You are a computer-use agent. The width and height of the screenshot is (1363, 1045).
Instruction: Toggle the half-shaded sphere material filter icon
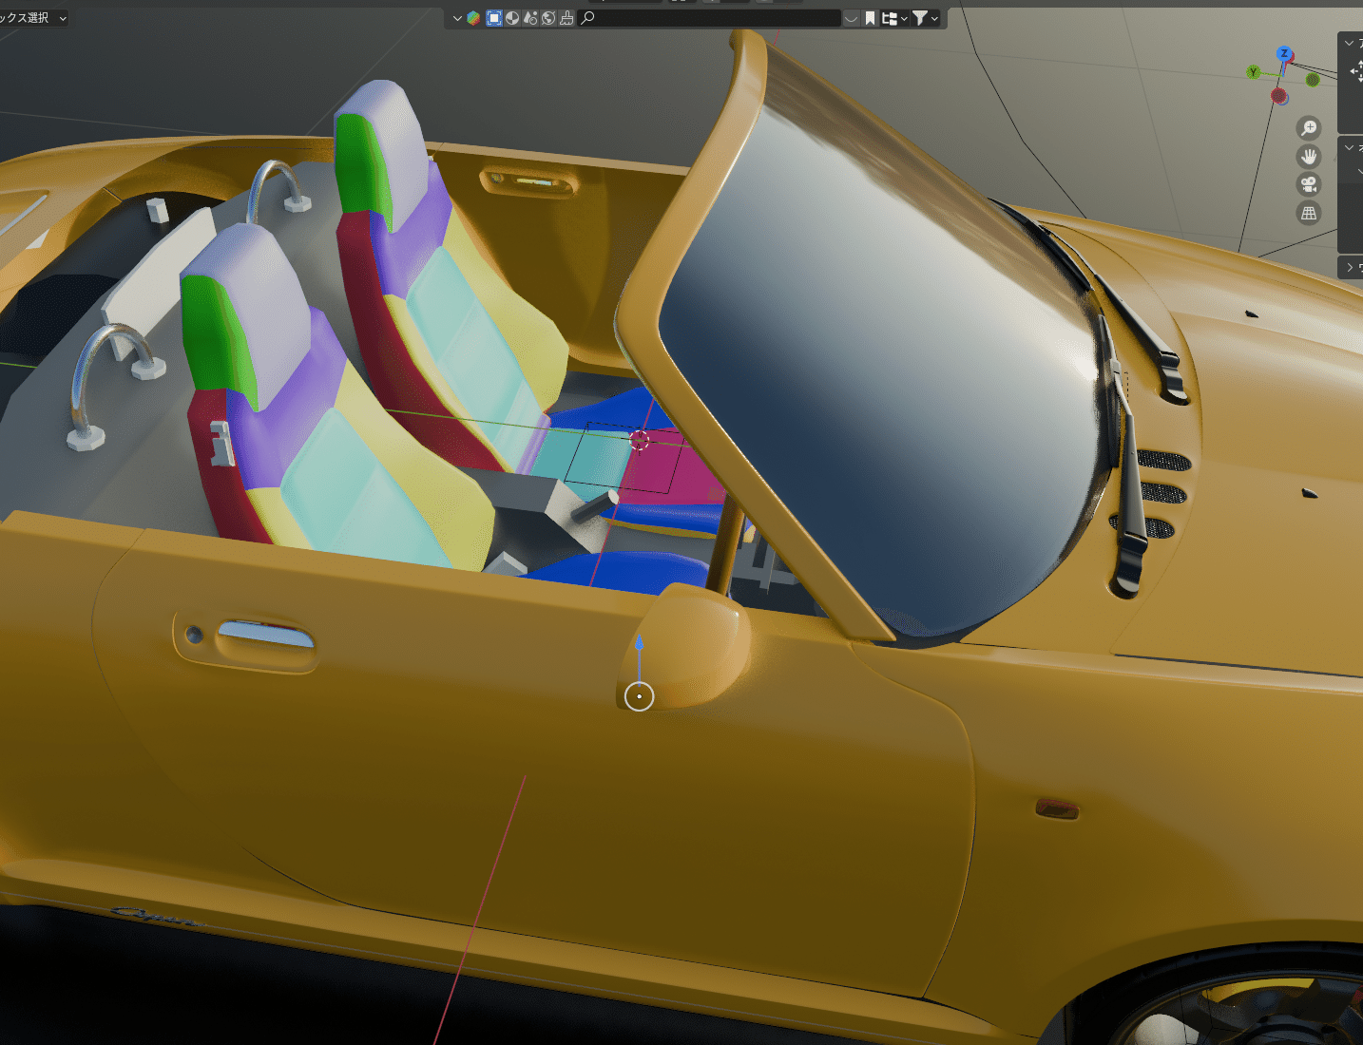point(512,18)
